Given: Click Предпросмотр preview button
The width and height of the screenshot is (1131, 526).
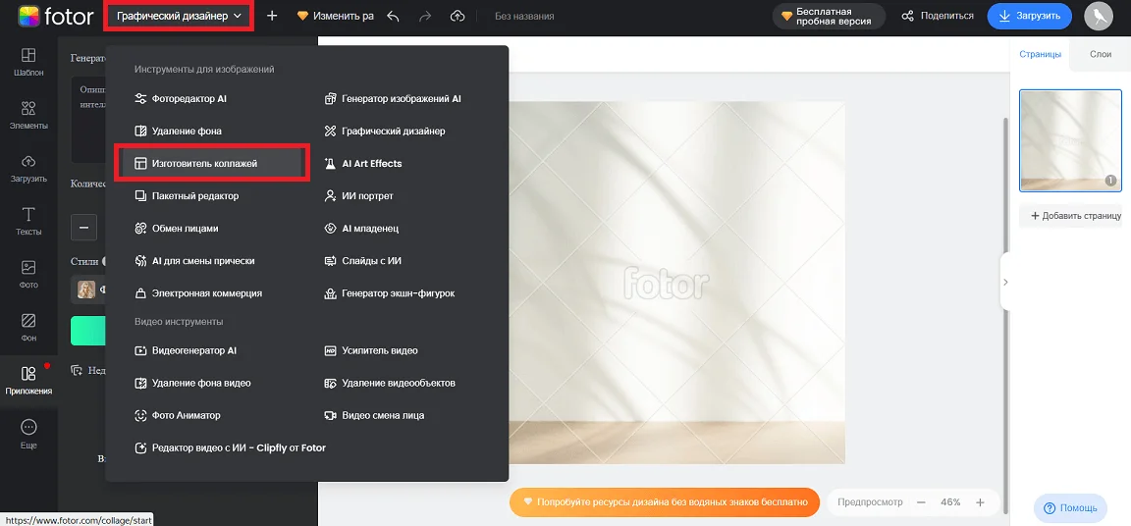Looking at the screenshot, I should (x=869, y=502).
